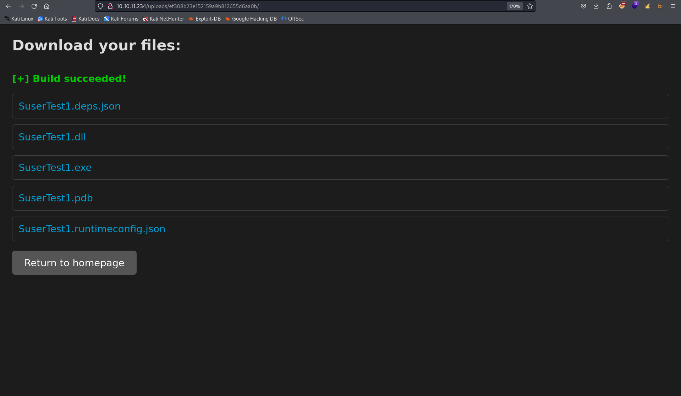681x396 pixels.
Task: Open the Kali Forums bookmark
Action: tap(121, 19)
